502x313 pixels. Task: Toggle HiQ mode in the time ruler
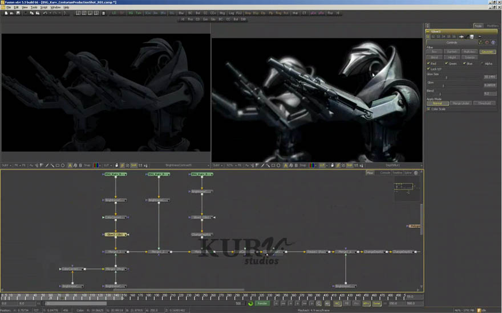coord(337,303)
